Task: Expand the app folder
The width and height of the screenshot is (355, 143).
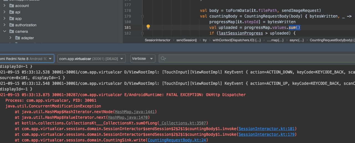Action: 4,18
